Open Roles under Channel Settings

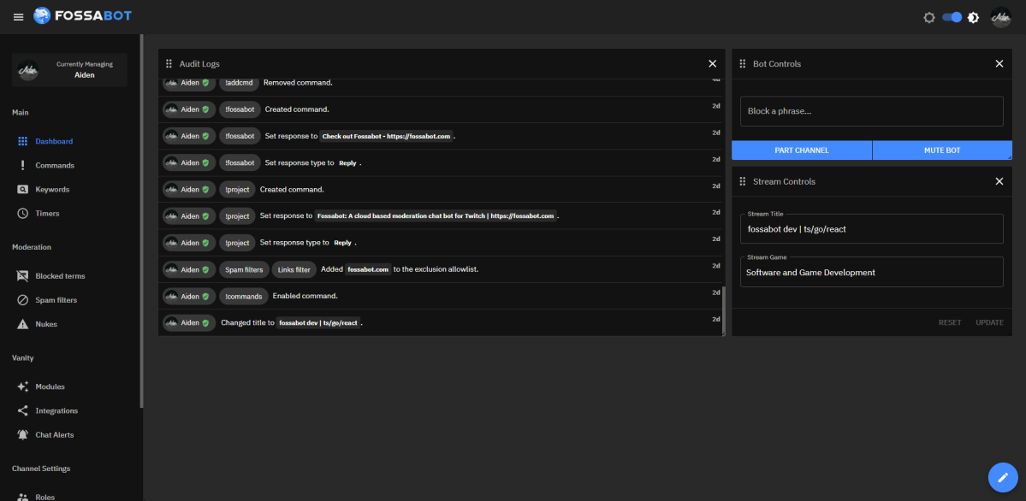tap(22, 496)
